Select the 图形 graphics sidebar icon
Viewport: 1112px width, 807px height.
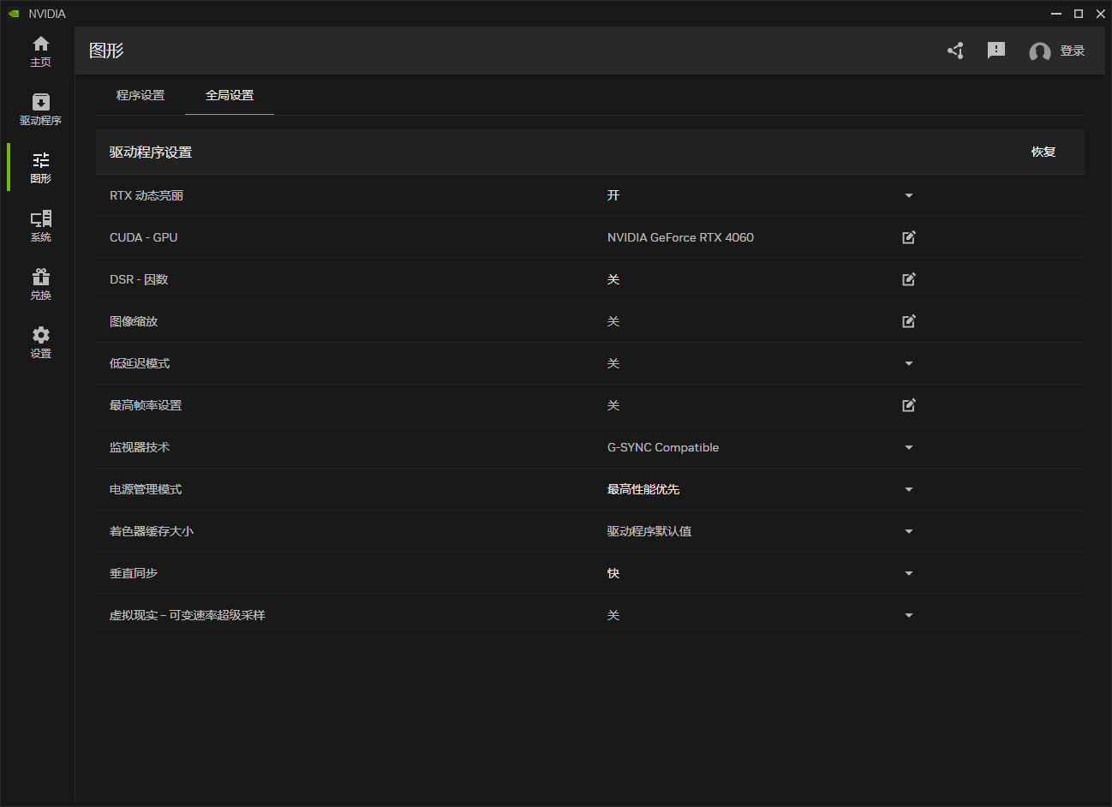click(40, 168)
